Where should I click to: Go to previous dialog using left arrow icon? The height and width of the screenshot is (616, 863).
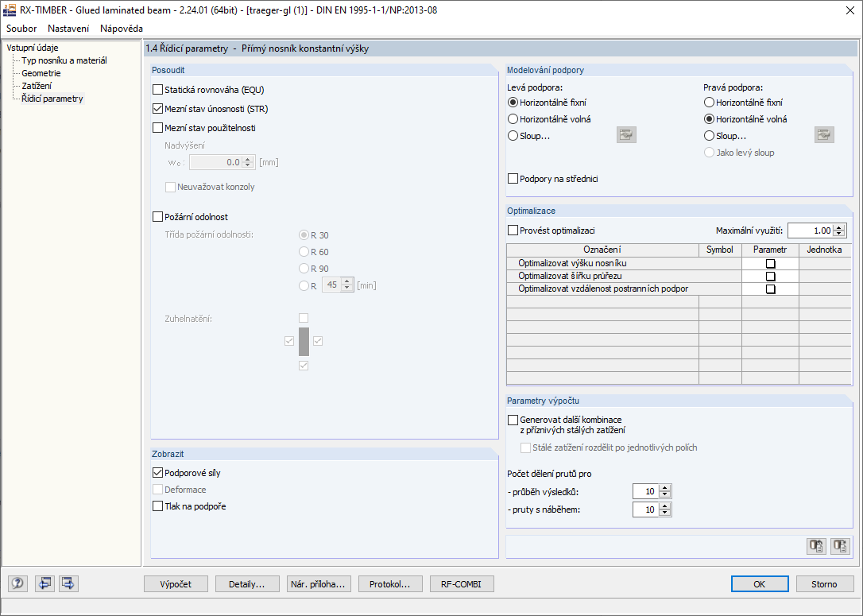coord(45,583)
